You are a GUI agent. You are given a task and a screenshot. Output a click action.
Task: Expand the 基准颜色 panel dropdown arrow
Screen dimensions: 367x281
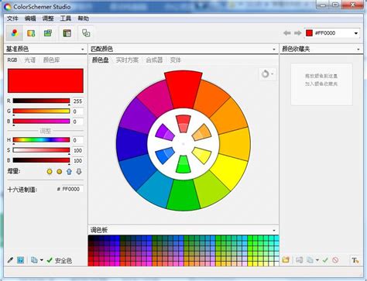pyautogui.click(x=83, y=50)
